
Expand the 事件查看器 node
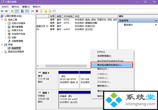point(5,27)
